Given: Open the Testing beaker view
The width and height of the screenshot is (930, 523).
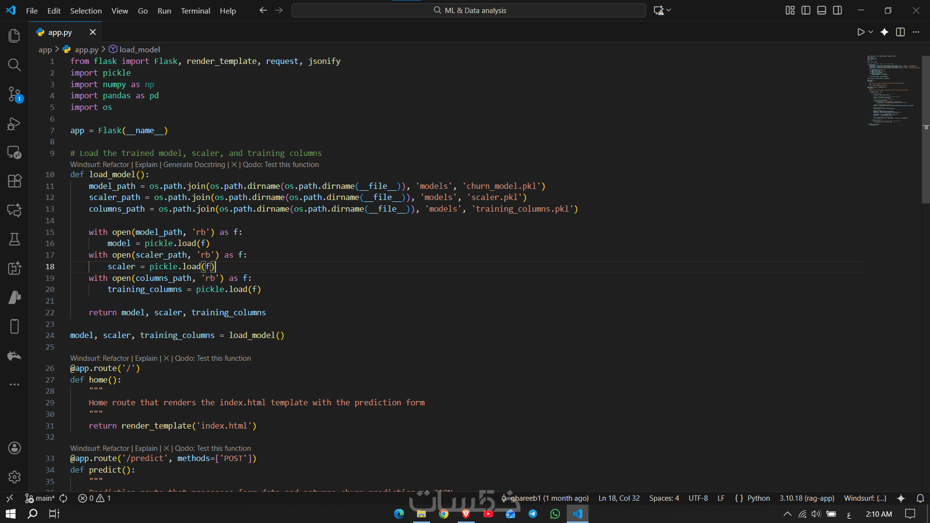Looking at the screenshot, I should click(15, 239).
